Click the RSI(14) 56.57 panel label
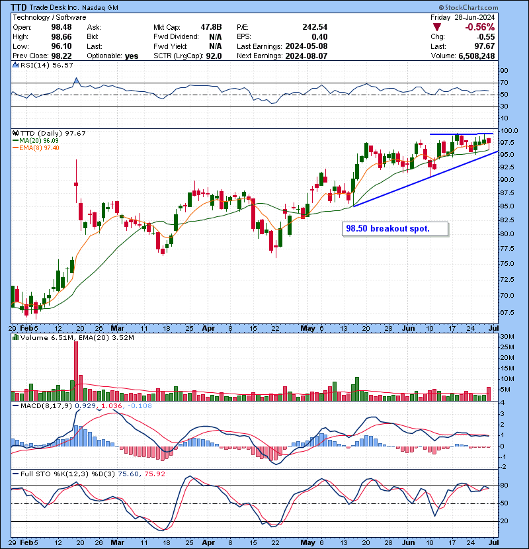 47,65
